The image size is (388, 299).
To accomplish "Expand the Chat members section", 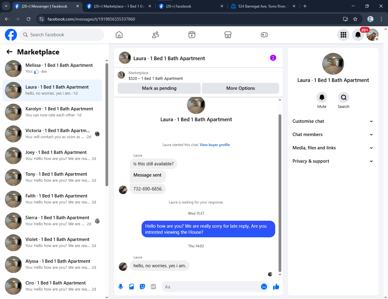I will point(333,135).
